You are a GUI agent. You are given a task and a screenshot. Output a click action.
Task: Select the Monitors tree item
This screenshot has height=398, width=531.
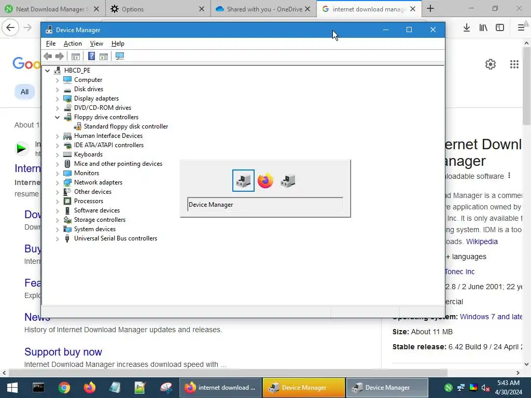point(87,173)
